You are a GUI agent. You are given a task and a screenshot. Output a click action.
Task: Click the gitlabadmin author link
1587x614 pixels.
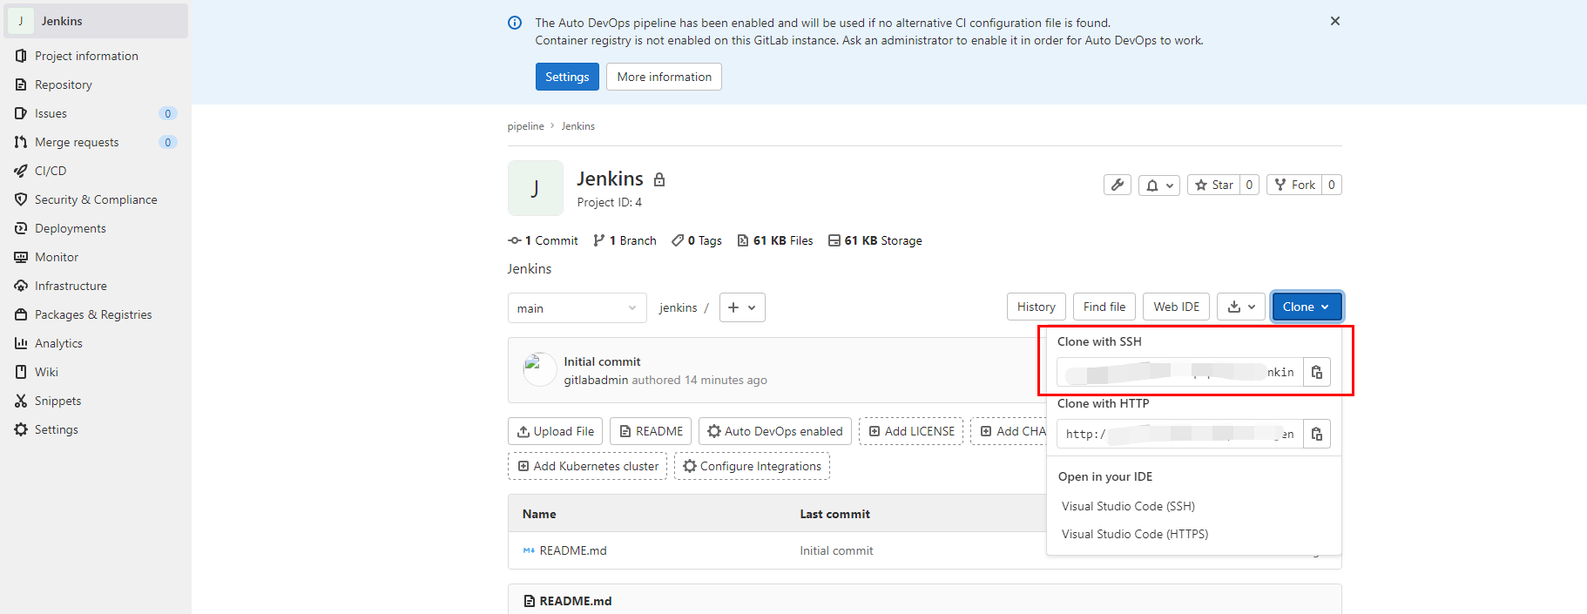tap(596, 380)
